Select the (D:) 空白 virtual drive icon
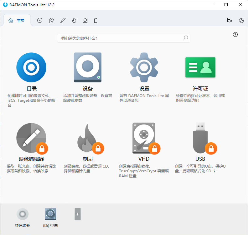 pyautogui.click(x=50, y=214)
